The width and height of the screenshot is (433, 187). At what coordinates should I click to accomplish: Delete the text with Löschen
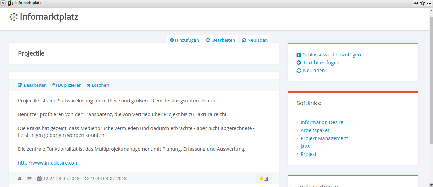[x=98, y=85]
